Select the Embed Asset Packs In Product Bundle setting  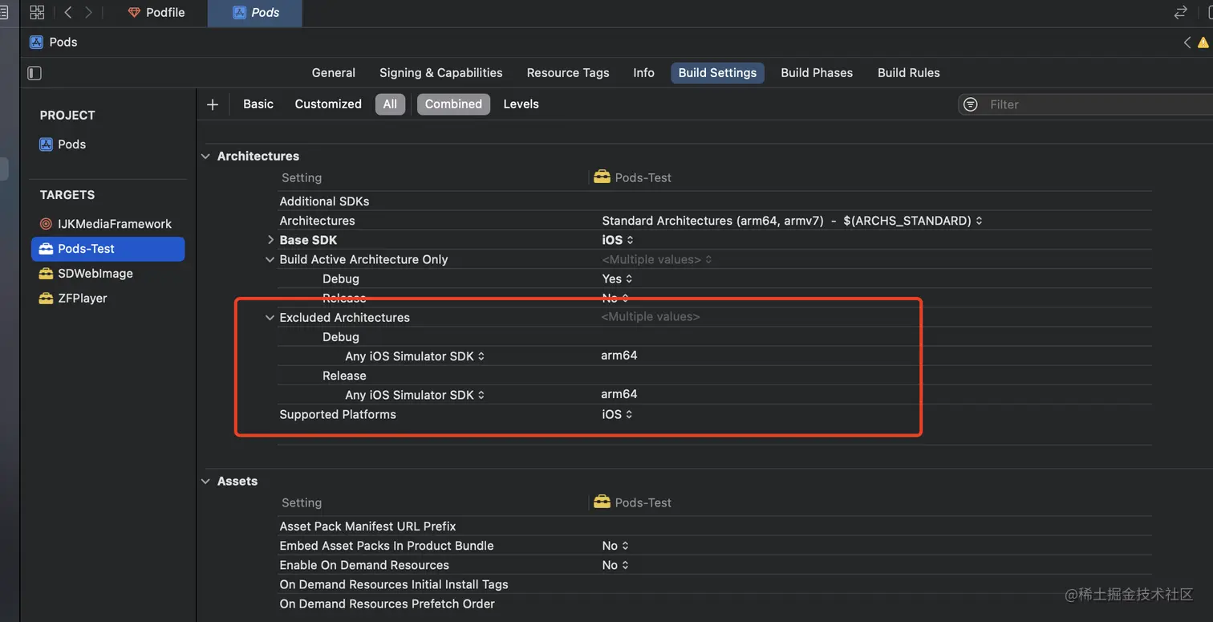(387, 546)
